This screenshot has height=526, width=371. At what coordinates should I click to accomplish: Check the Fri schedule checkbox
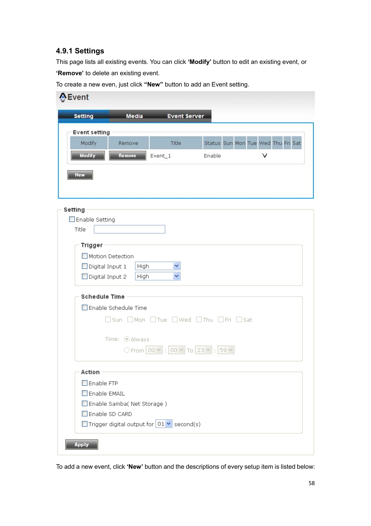coord(221,319)
